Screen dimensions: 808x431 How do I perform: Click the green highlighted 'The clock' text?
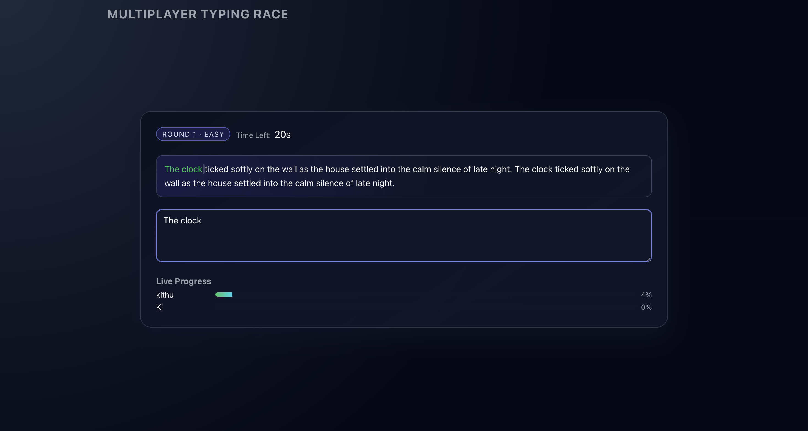coord(183,169)
